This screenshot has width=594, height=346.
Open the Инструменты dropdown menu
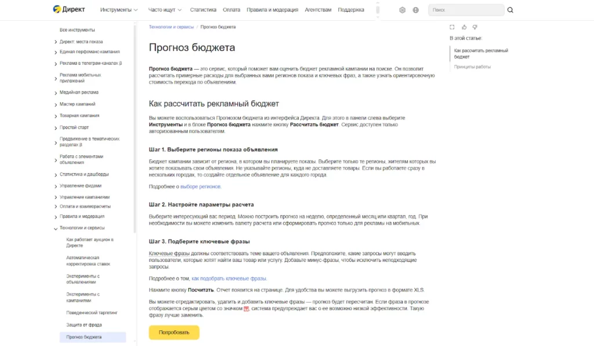pyautogui.click(x=118, y=10)
